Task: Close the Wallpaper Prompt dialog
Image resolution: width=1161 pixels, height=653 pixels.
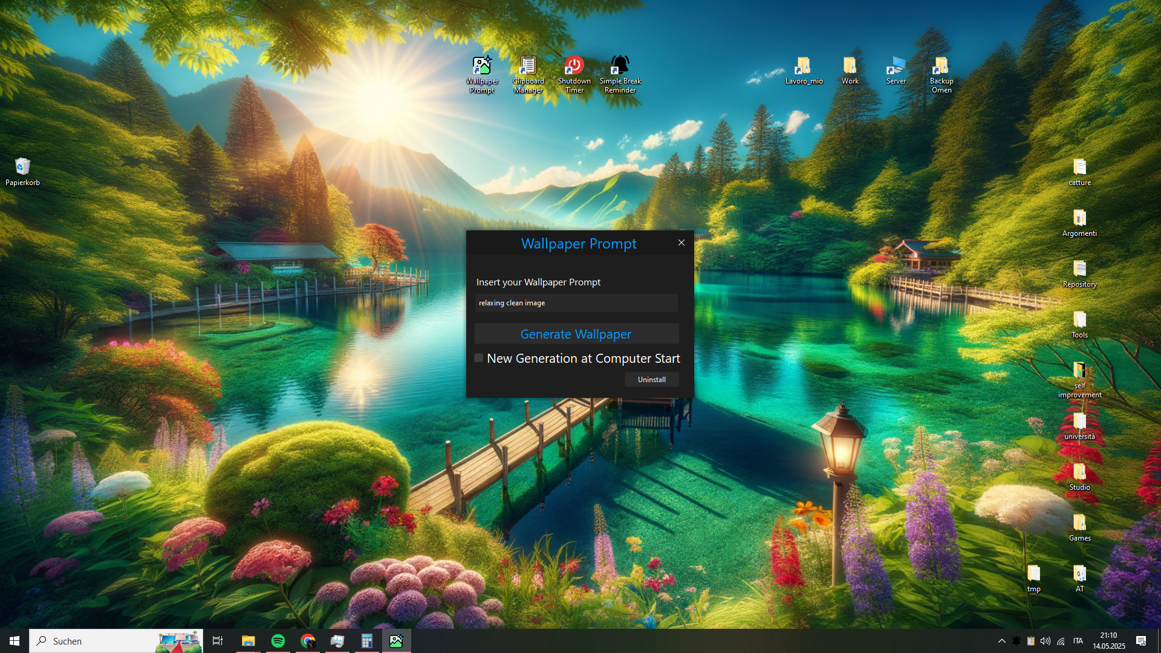Action: [x=681, y=242]
